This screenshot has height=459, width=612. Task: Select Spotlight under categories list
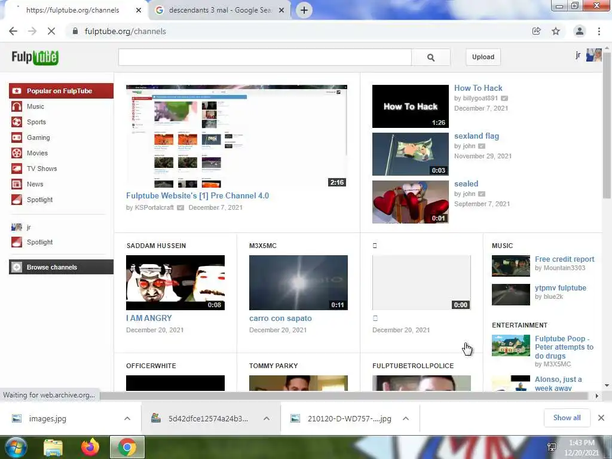coord(39,200)
